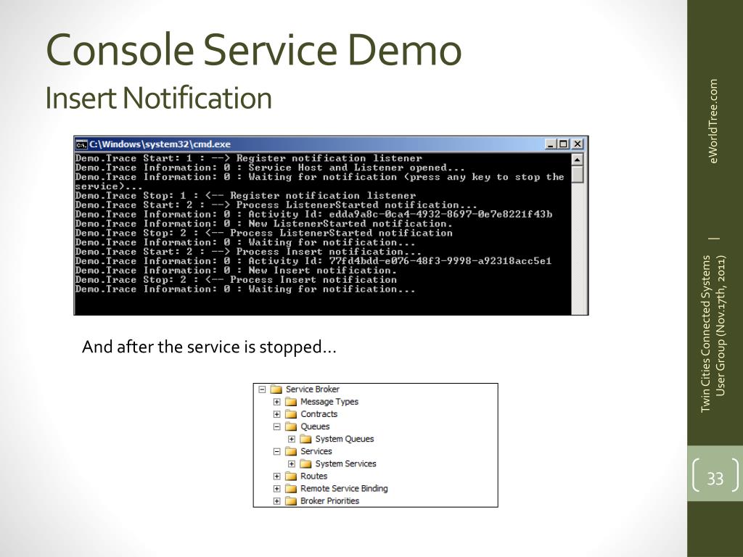Select the System Queues tree label

tap(345, 439)
